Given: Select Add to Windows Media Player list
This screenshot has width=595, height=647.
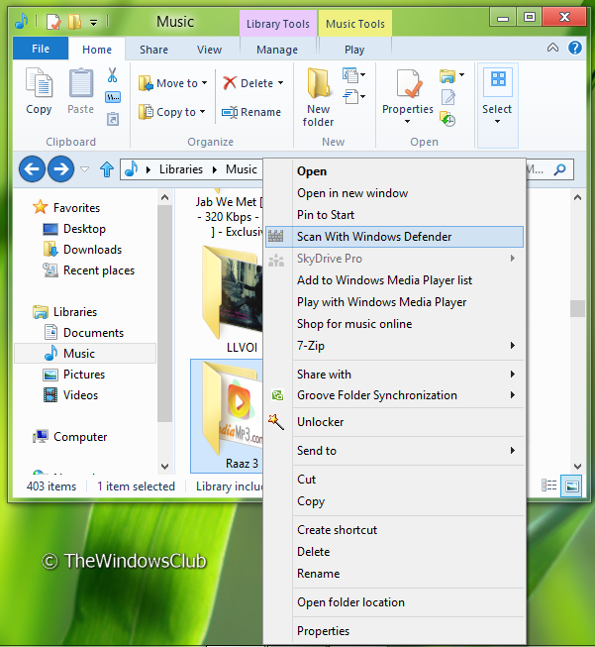Looking at the screenshot, I should (x=395, y=280).
